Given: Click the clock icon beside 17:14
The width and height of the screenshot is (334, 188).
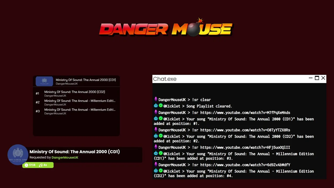Looking at the screenshot, I should pos(26,165).
